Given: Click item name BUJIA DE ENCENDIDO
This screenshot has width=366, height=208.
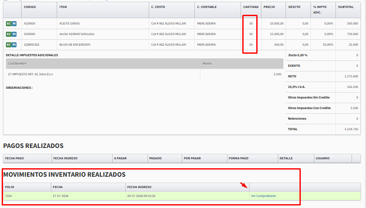Looking at the screenshot, I should click(75, 44).
